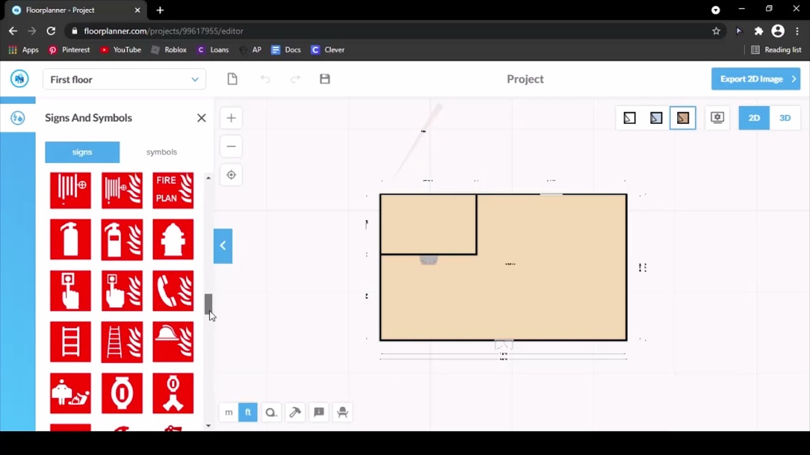This screenshot has width=810, height=455.
Task: Close the Signs And Symbols panel
Action: 201,118
